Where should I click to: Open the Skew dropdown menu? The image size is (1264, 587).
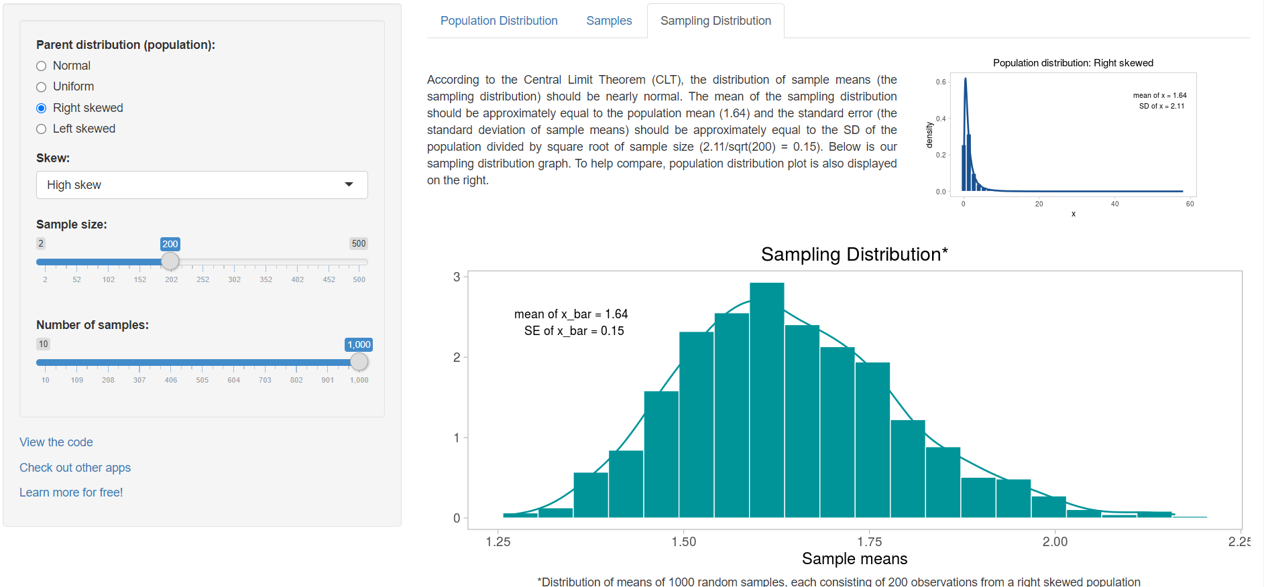coord(201,185)
